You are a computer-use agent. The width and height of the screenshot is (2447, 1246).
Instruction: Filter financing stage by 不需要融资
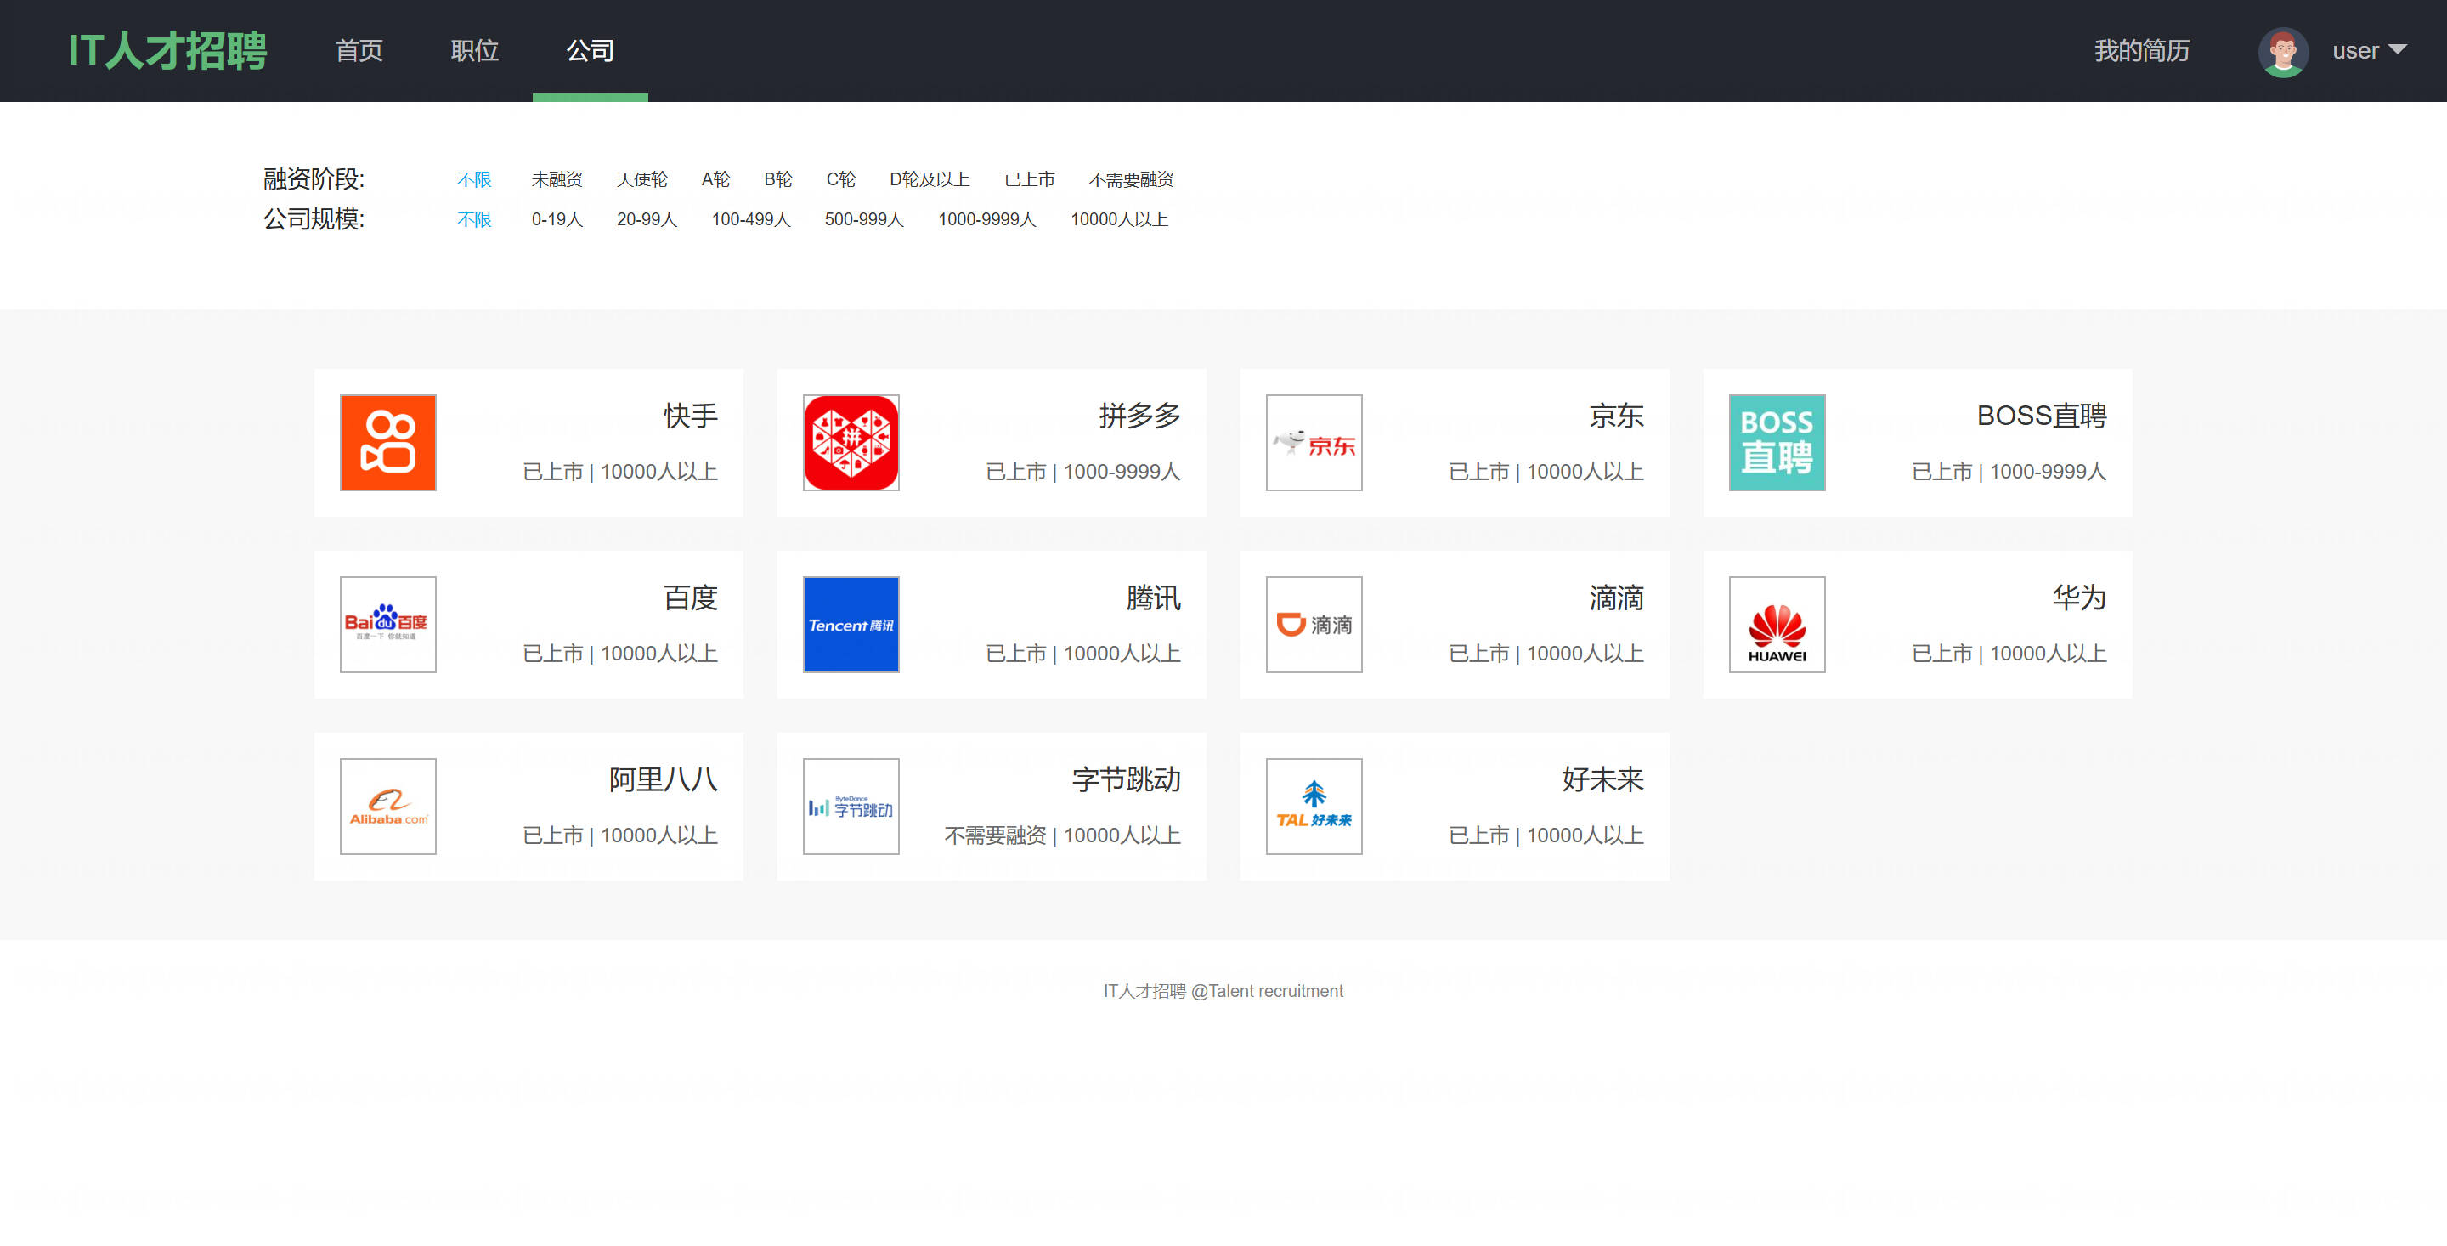pos(1132,179)
